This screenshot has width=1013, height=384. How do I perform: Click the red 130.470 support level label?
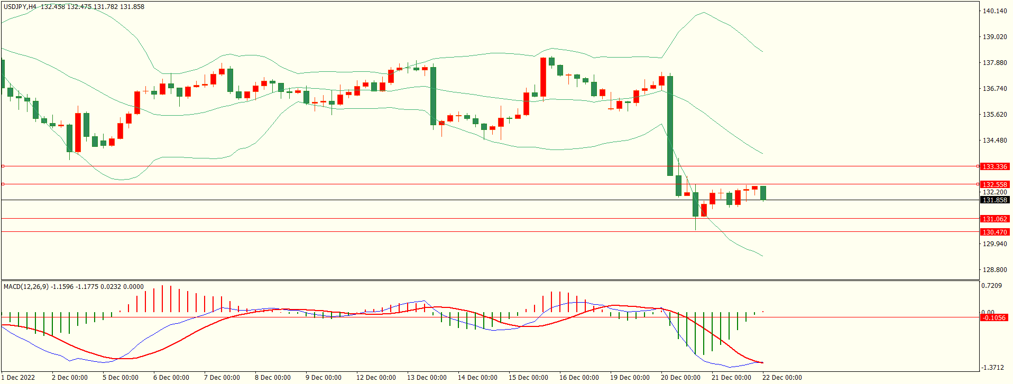994,232
